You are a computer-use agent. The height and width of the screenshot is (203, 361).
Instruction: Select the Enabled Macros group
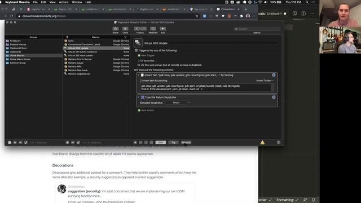[34, 45]
